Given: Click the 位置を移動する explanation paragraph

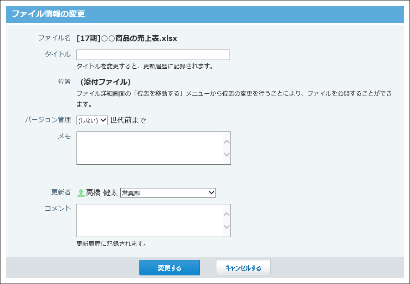Looking at the screenshot, I should [234, 99].
